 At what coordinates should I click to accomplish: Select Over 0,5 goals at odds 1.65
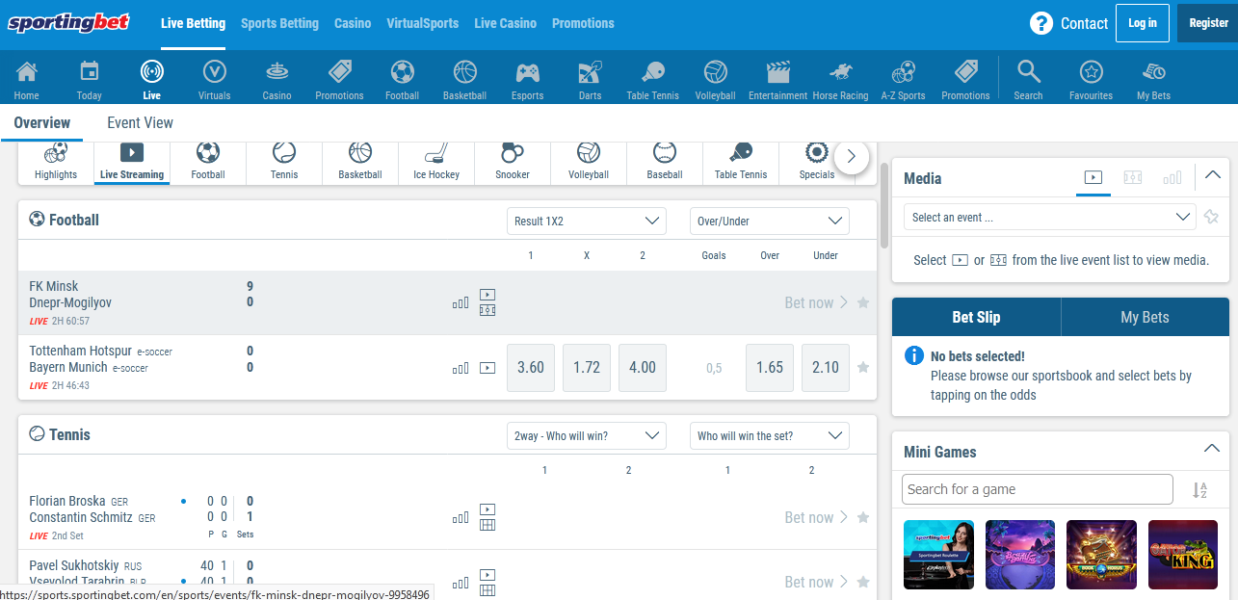point(770,367)
